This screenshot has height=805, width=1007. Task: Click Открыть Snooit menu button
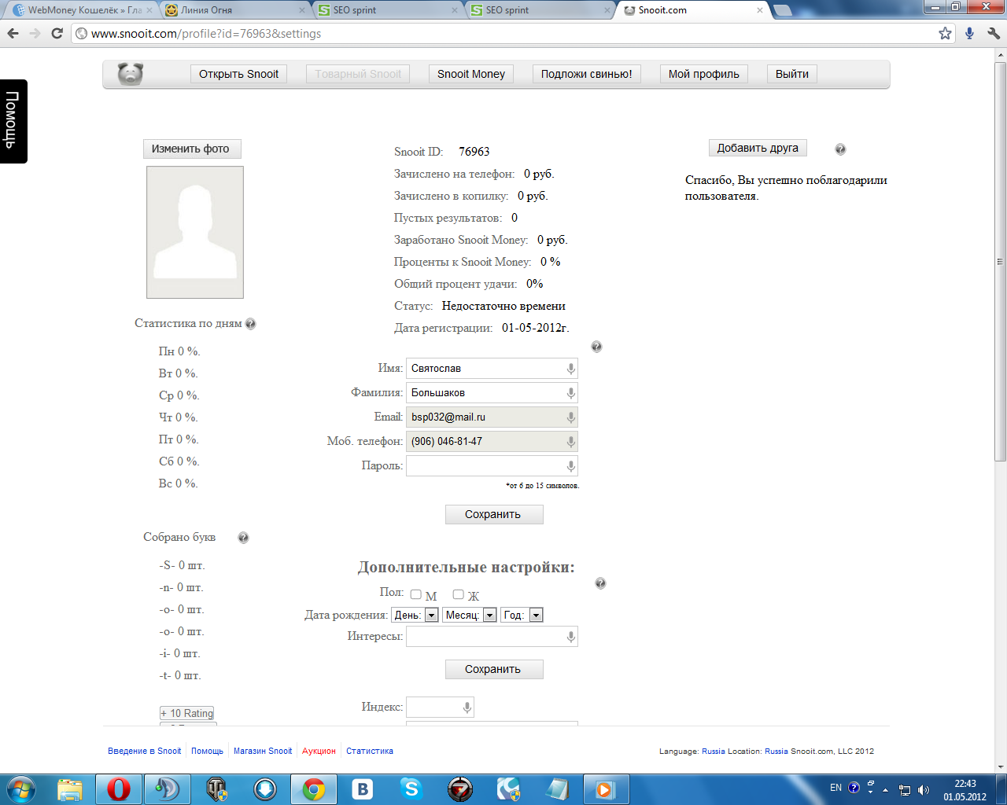click(x=238, y=74)
